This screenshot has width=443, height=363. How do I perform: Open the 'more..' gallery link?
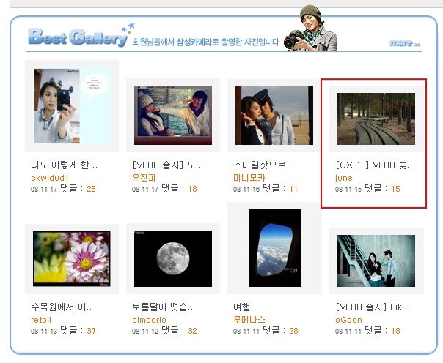click(x=405, y=43)
